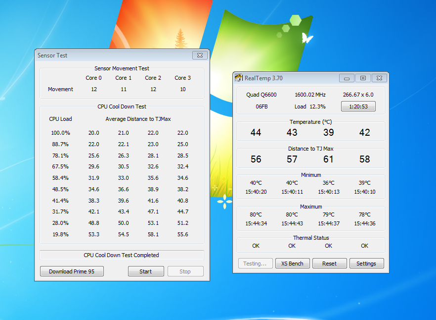Click the RealTemp 3.70 title text

tap(263, 78)
